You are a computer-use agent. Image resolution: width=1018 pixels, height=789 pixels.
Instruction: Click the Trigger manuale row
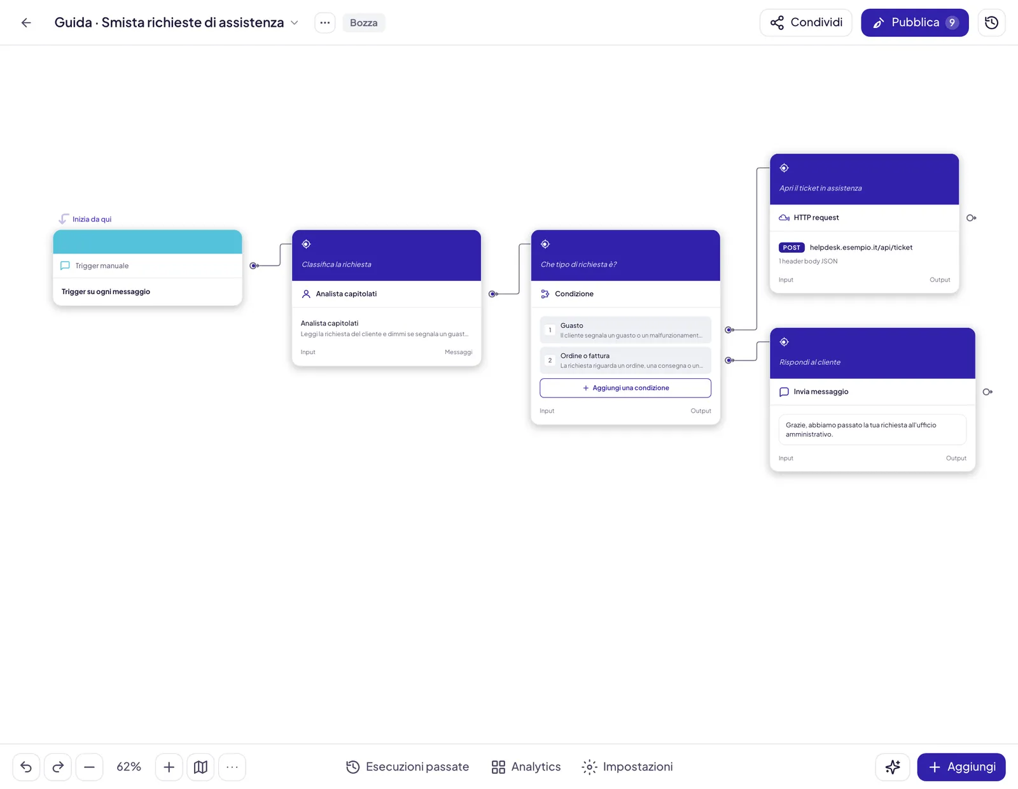pos(148,266)
